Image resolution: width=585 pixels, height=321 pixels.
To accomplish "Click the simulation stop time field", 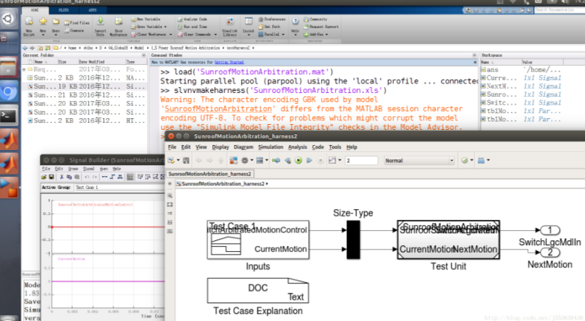I will click(361, 160).
